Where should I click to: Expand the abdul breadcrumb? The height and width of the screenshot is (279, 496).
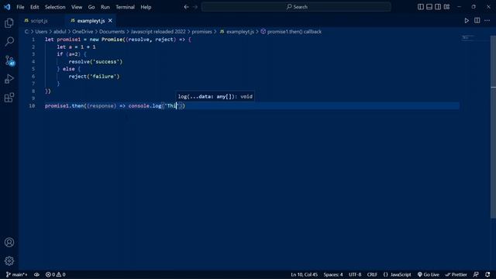point(60,32)
